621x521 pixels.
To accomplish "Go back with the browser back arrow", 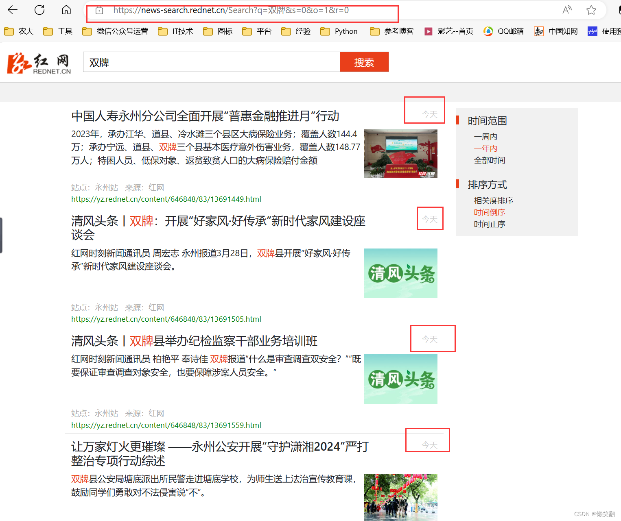I will pyautogui.click(x=13, y=10).
